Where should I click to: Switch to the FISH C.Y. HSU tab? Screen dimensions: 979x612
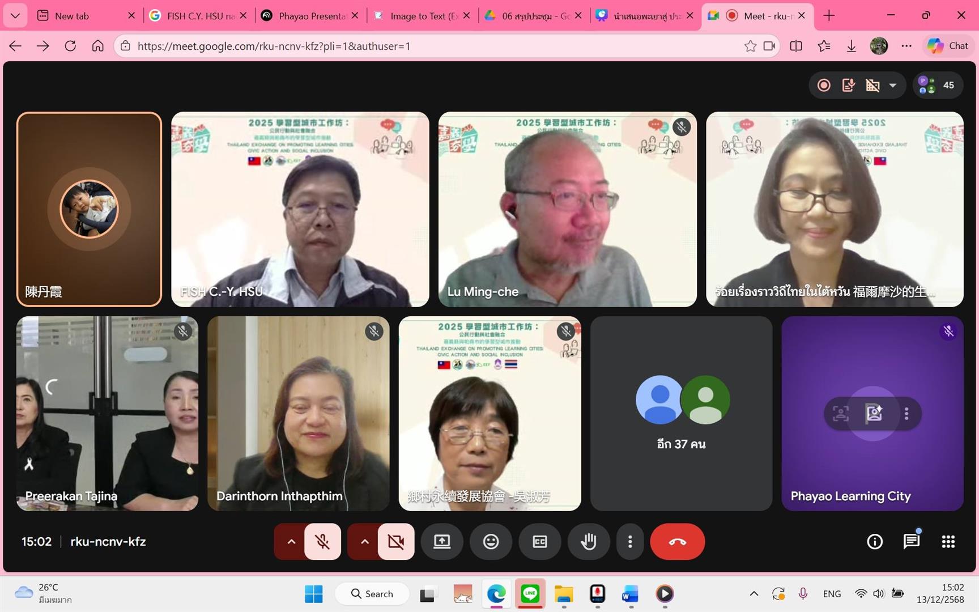pos(199,16)
